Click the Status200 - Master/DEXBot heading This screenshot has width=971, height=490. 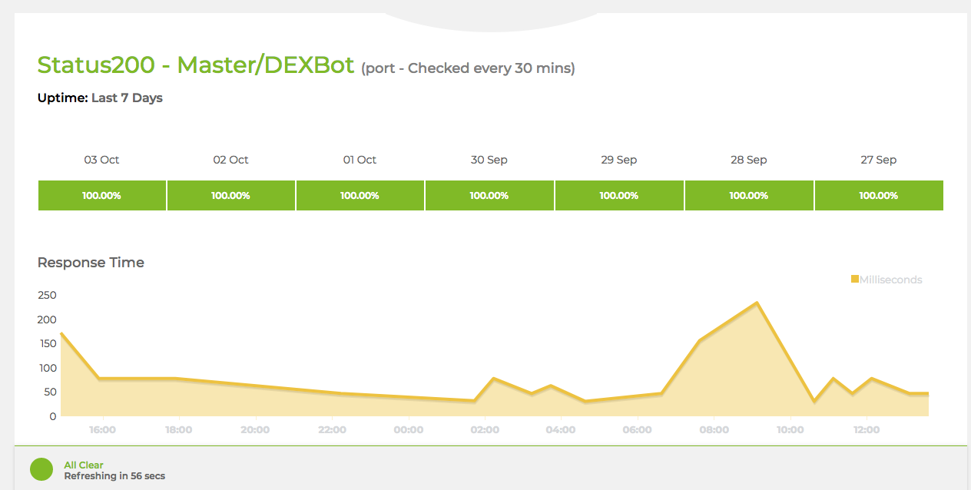[196, 65]
